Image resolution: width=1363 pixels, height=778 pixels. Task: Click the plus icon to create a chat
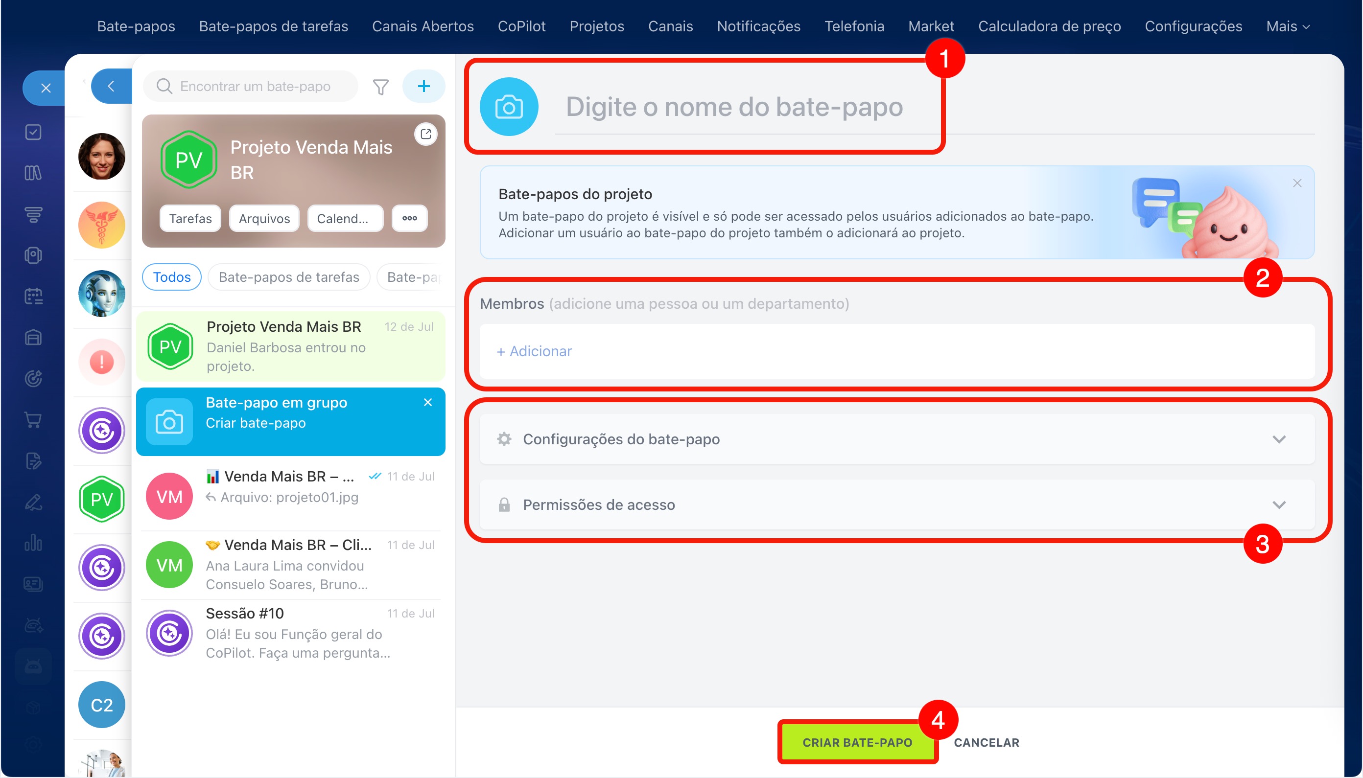tap(423, 86)
